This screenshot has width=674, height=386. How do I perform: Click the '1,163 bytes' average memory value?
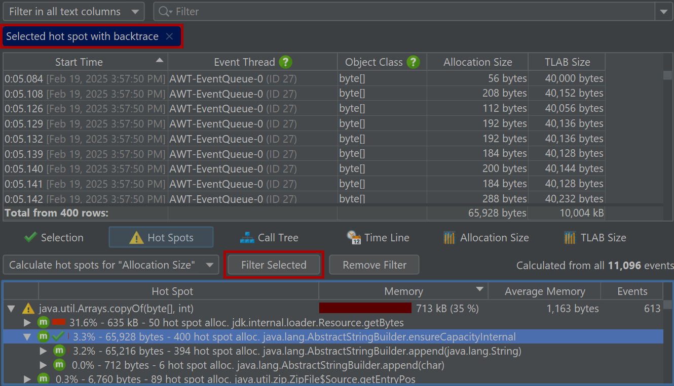[x=573, y=308]
